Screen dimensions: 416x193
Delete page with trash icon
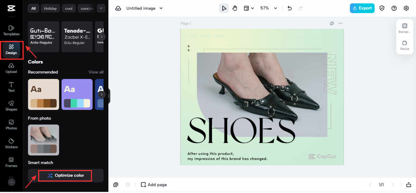click(x=128, y=185)
